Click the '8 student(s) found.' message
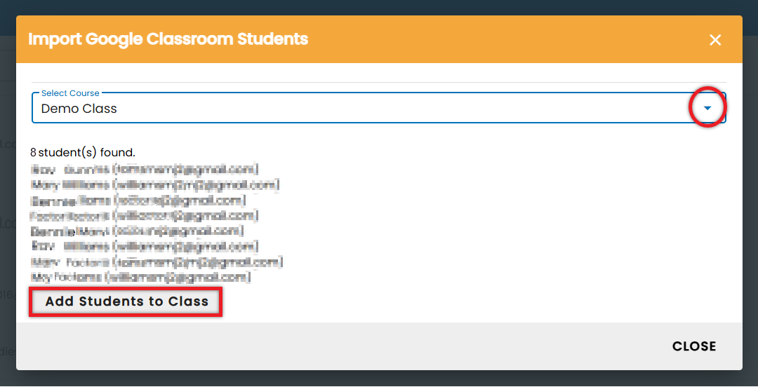The width and height of the screenshot is (758, 387). (83, 153)
